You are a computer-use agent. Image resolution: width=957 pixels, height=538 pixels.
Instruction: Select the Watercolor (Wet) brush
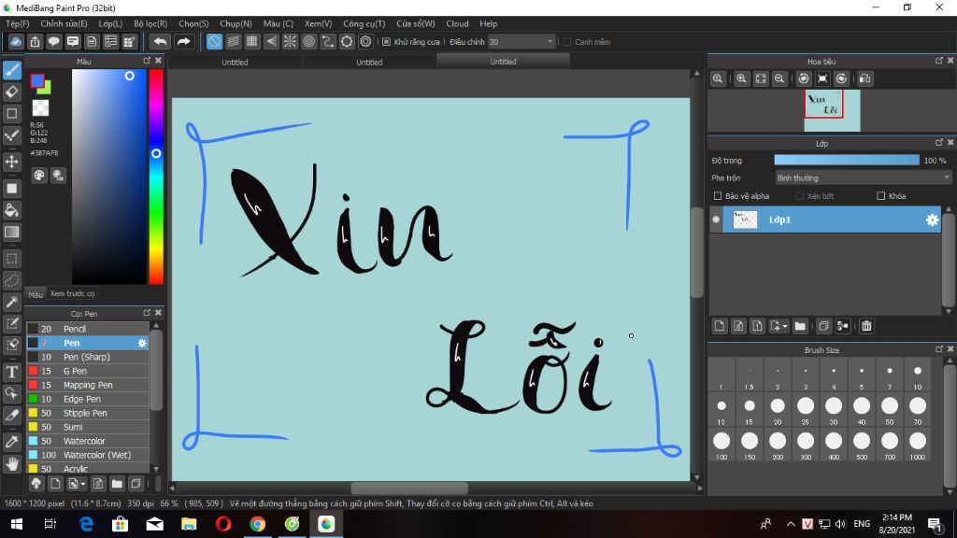point(87,455)
